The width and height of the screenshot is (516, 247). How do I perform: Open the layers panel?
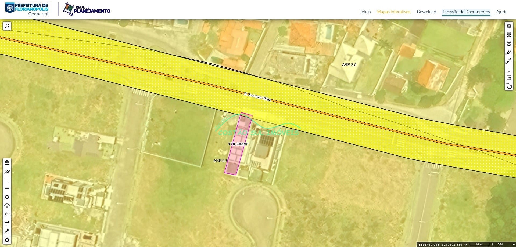click(x=509, y=26)
